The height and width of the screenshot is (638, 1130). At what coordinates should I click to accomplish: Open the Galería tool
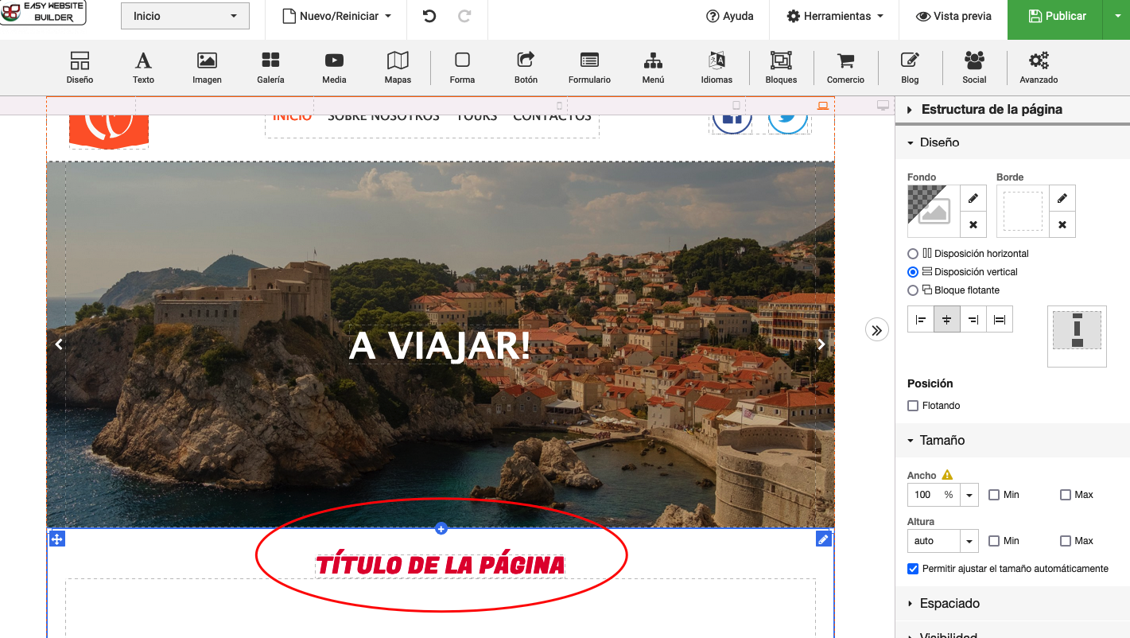(x=270, y=68)
